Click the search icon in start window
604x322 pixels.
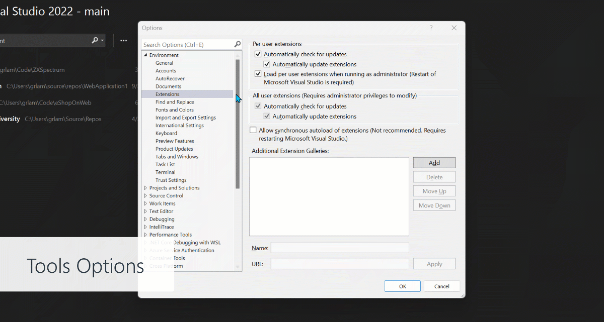pyautogui.click(x=95, y=41)
